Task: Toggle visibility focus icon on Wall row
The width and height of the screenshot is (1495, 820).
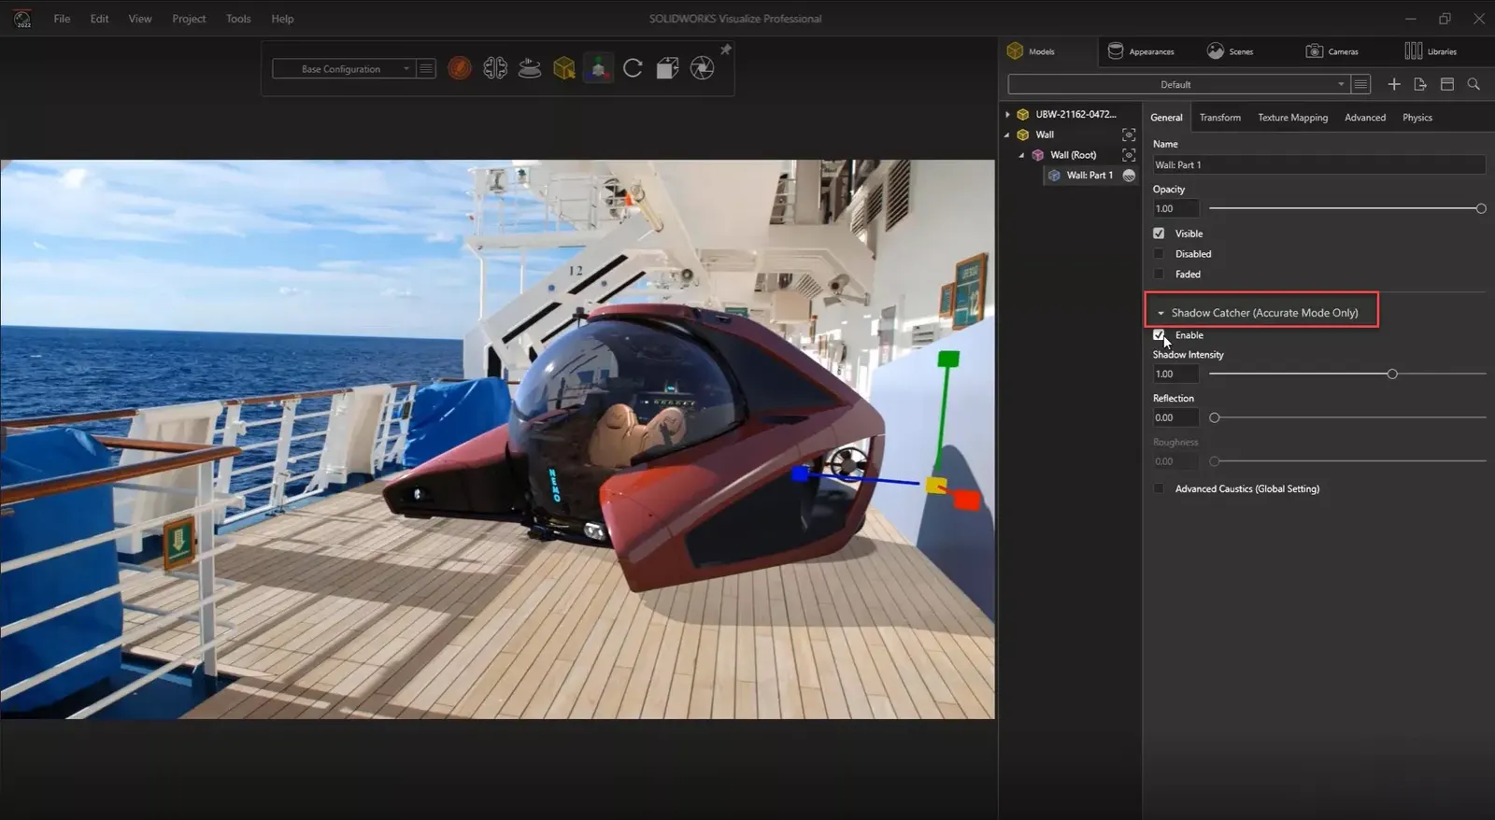Action: [1129, 134]
